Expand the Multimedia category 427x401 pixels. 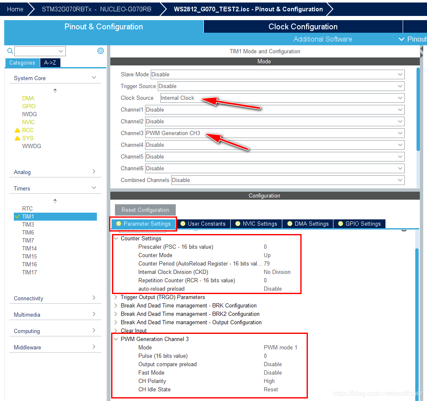point(94,314)
